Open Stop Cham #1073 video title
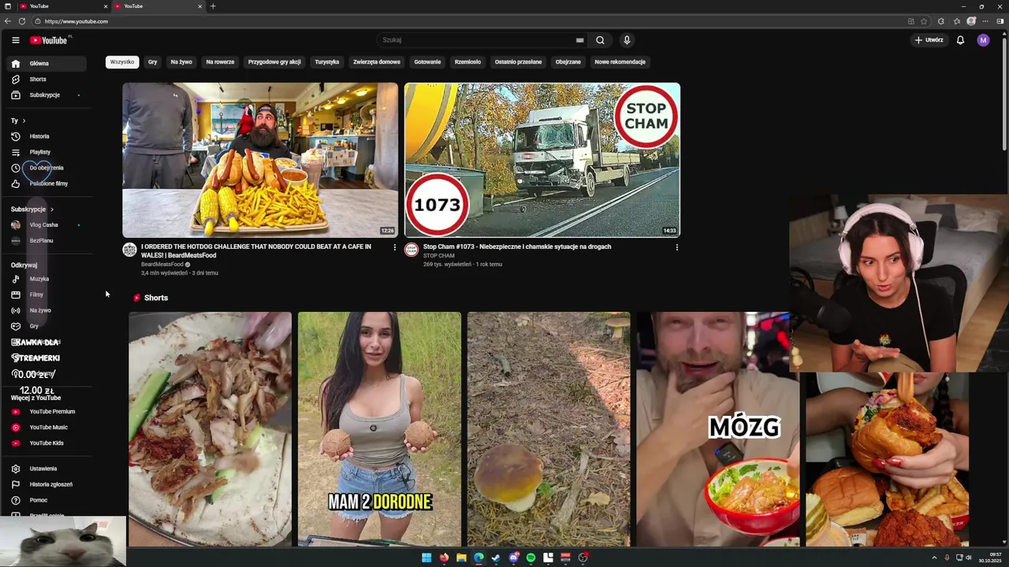 [517, 246]
